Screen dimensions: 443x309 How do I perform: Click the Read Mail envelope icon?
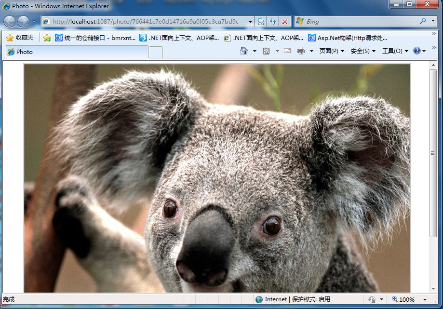[287, 51]
